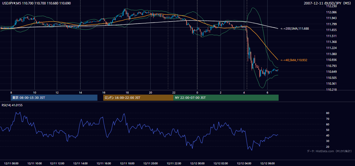Viewport: 355px width, 166px height.
Task: Select the '<-<200,SMA,111.688' moving average label
Action: [295, 28]
